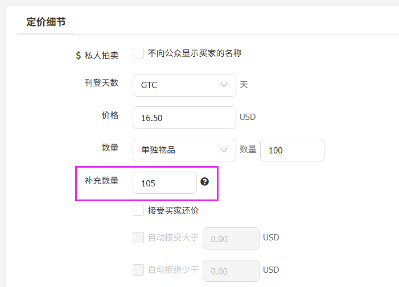The height and width of the screenshot is (287, 399).
Task: Enable 不向公众显示买家的名称 checkbox
Action: point(138,53)
